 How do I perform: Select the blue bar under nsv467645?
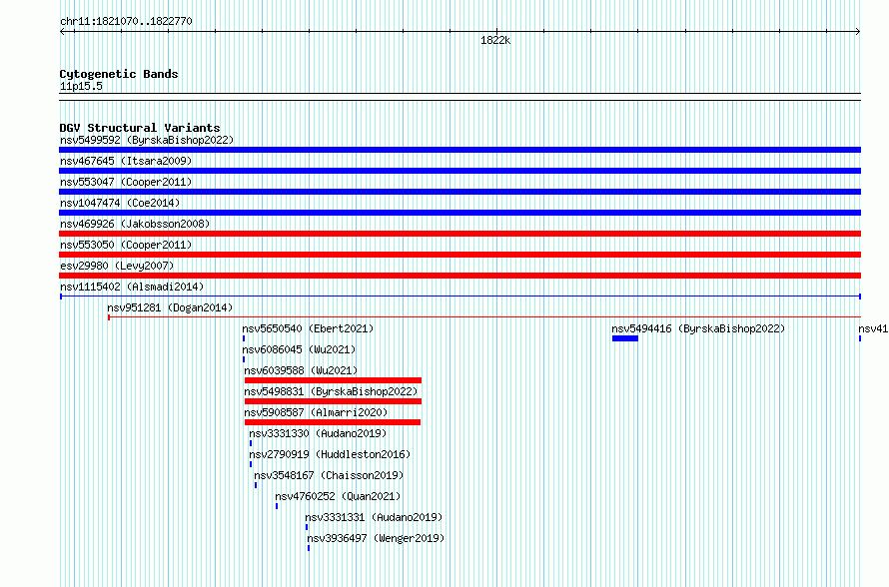[459, 171]
